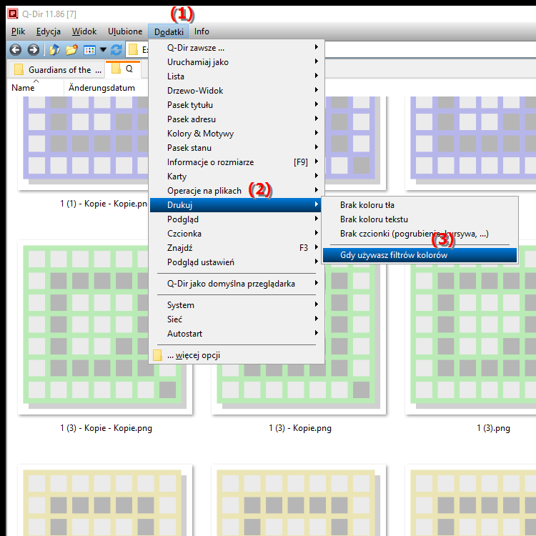Expand the Uruchamiaj jako submenu
Viewport: 536px width, 536px height.
coord(237,62)
